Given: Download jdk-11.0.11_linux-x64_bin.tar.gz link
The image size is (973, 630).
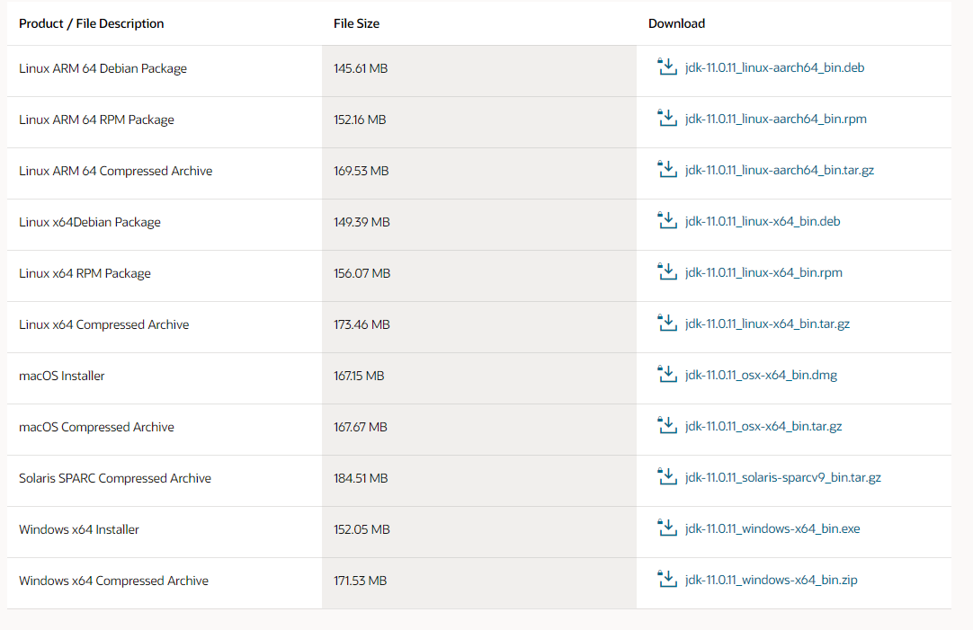Looking at the screenshot, I should [x=767, y=324].
